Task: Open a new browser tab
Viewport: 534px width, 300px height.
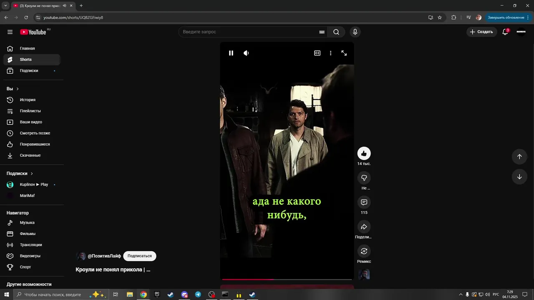Action: (x=81, y=5)
